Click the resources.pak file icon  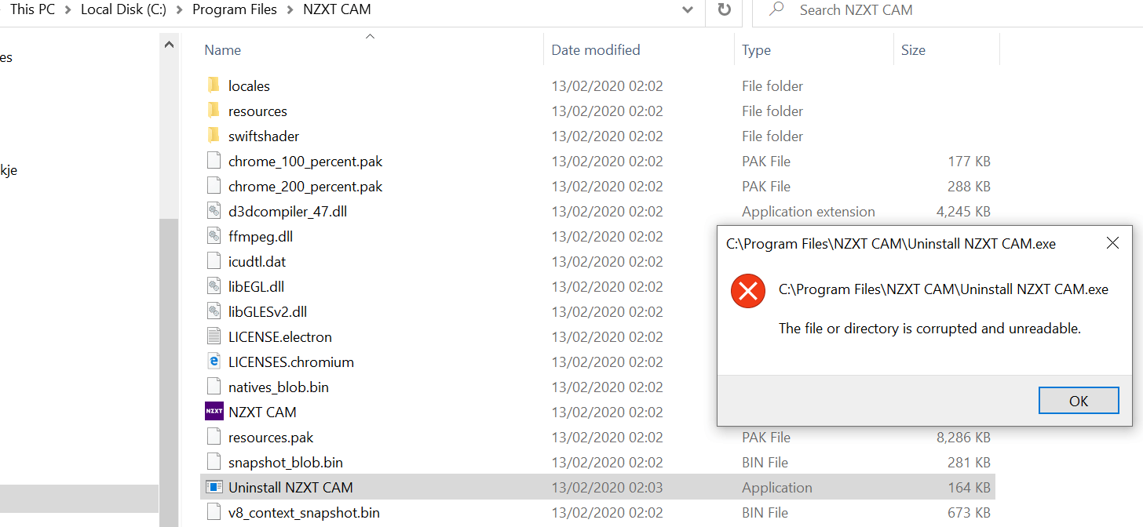click(x=214, y=437)
